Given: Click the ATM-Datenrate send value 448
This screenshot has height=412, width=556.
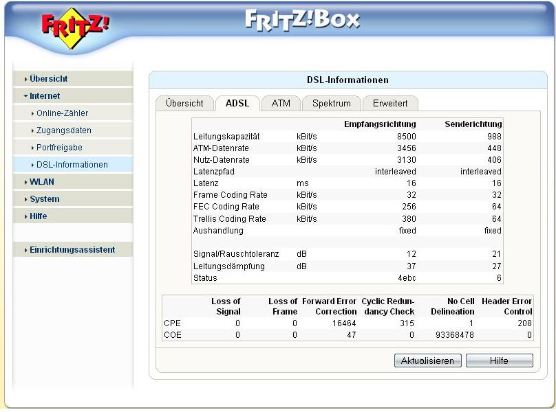Looking at the screenshot, I should (x=494, y=148).
